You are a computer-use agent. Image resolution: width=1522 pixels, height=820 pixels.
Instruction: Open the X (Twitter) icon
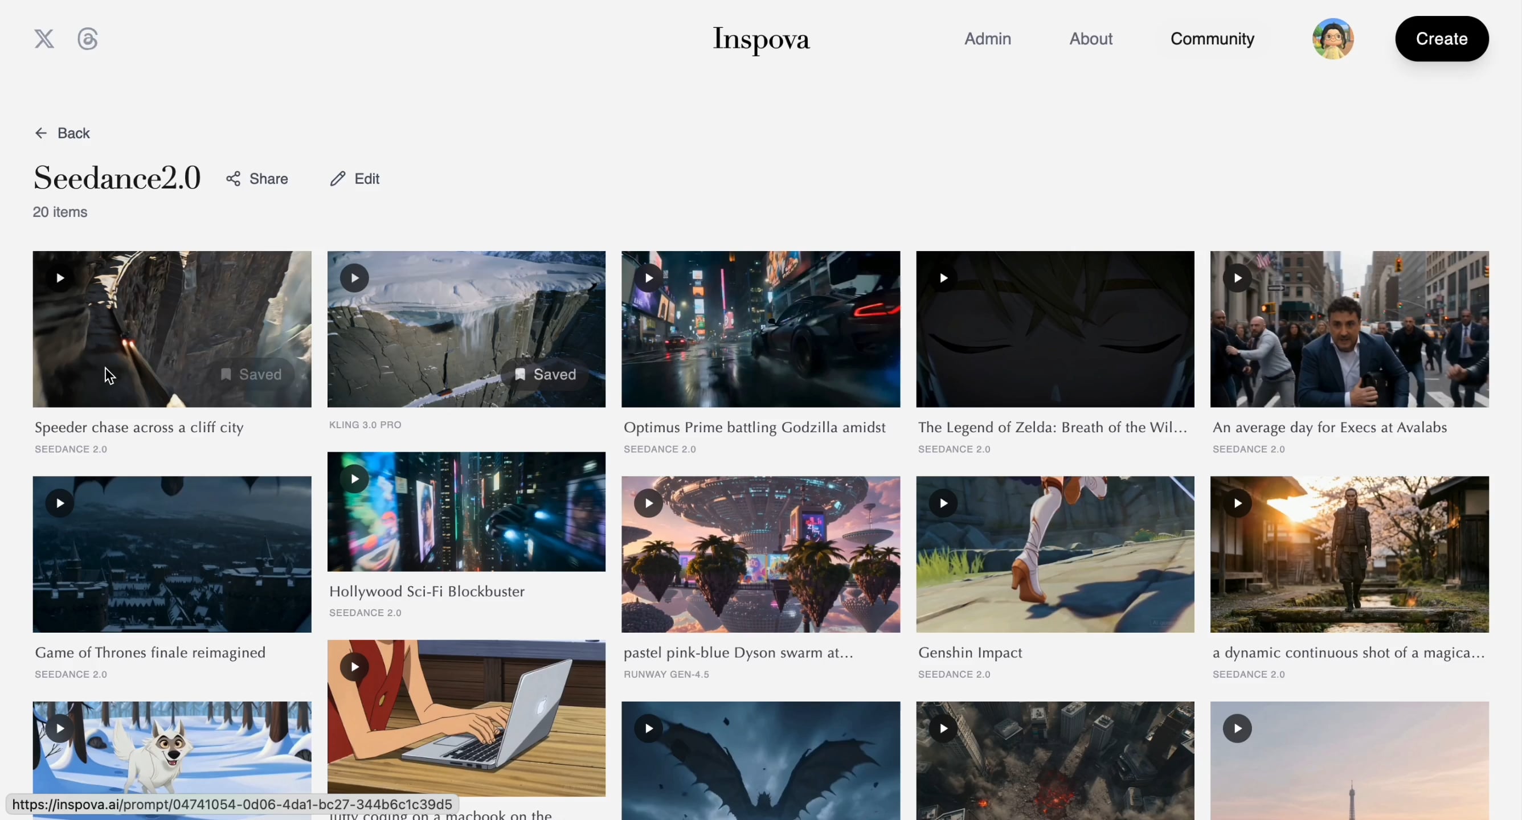(44, 38)
